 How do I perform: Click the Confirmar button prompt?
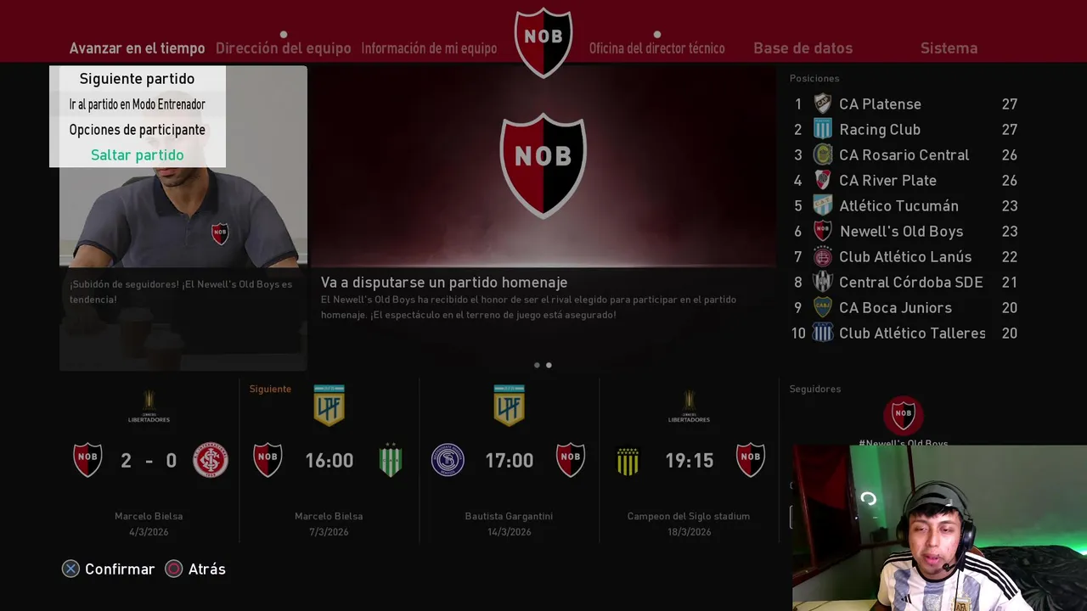[108, 569]
